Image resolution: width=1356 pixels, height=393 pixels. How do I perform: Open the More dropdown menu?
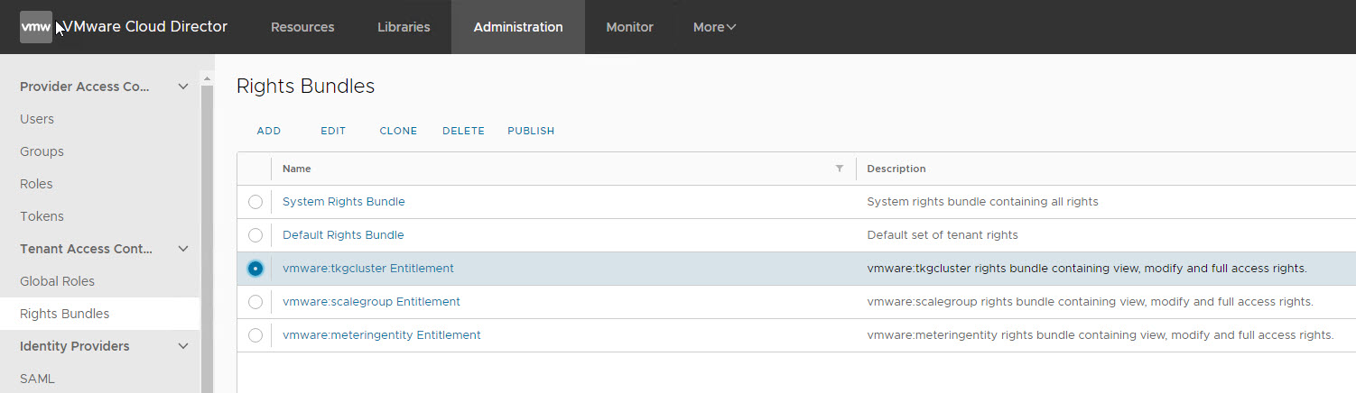[x=714, y=27]
